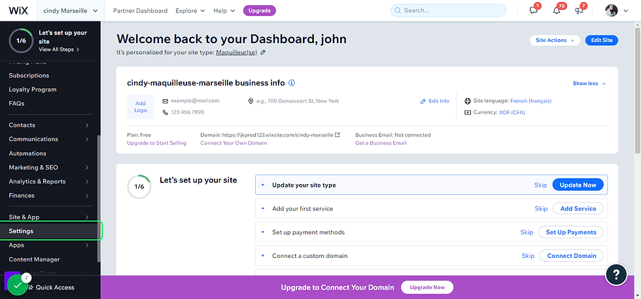This screenshot has height=299, width=641.
Task: Open the chat messages icon in header
Action: [x=534, y=10]
